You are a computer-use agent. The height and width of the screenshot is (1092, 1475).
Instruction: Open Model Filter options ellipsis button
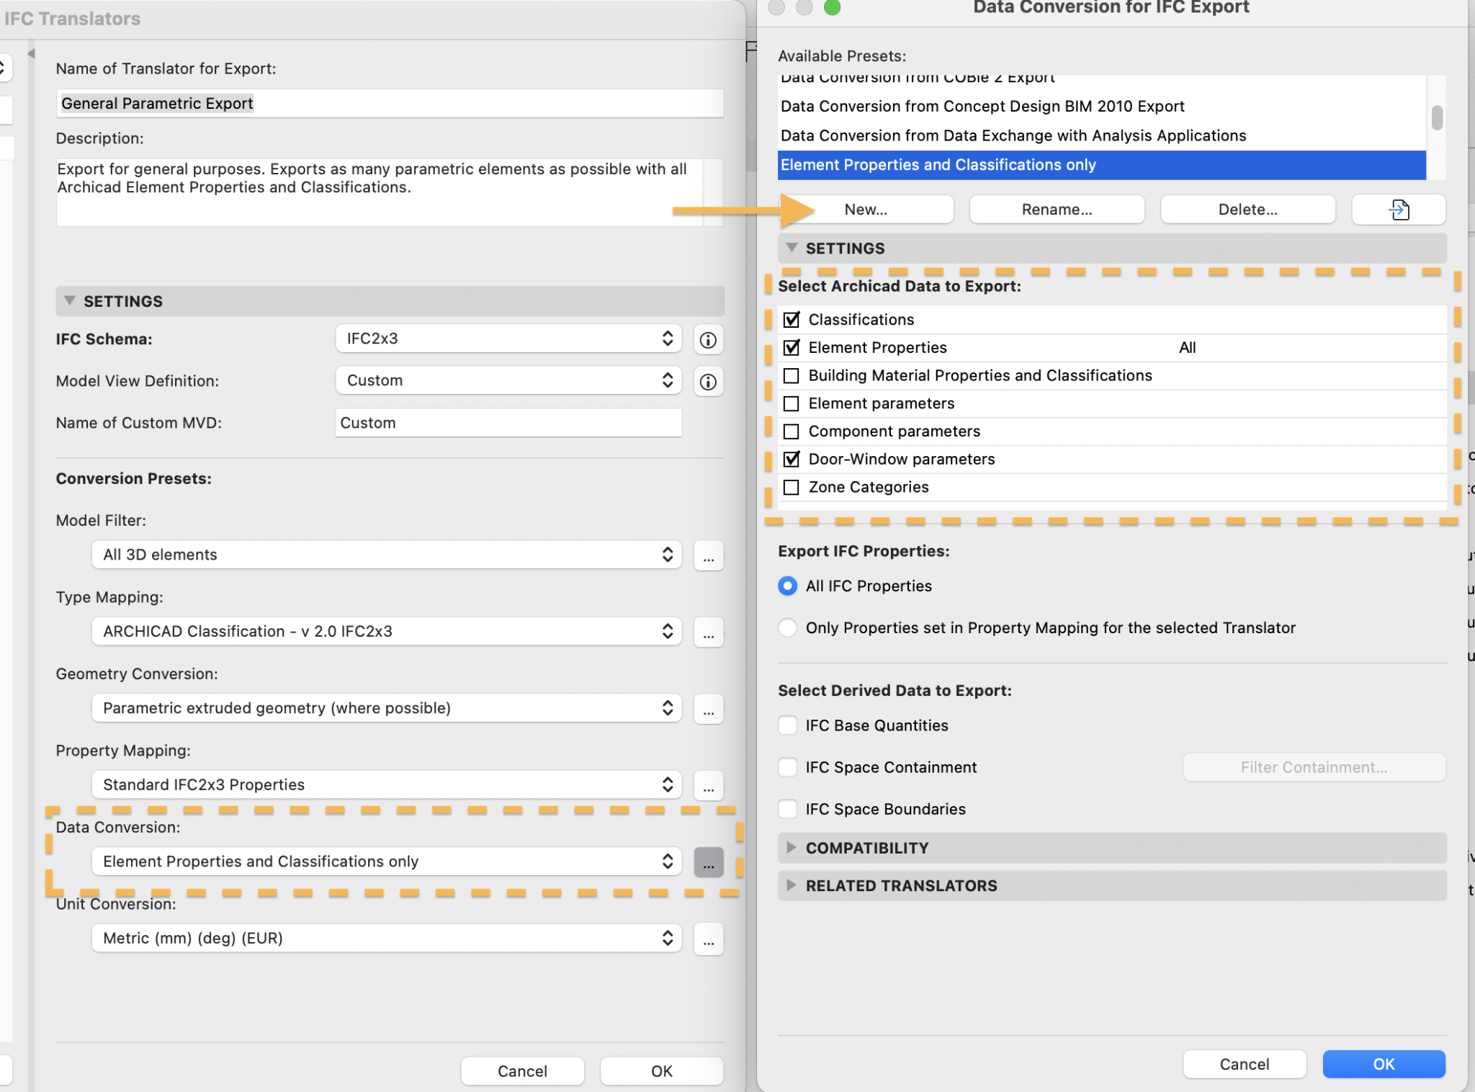click(708, 555)
